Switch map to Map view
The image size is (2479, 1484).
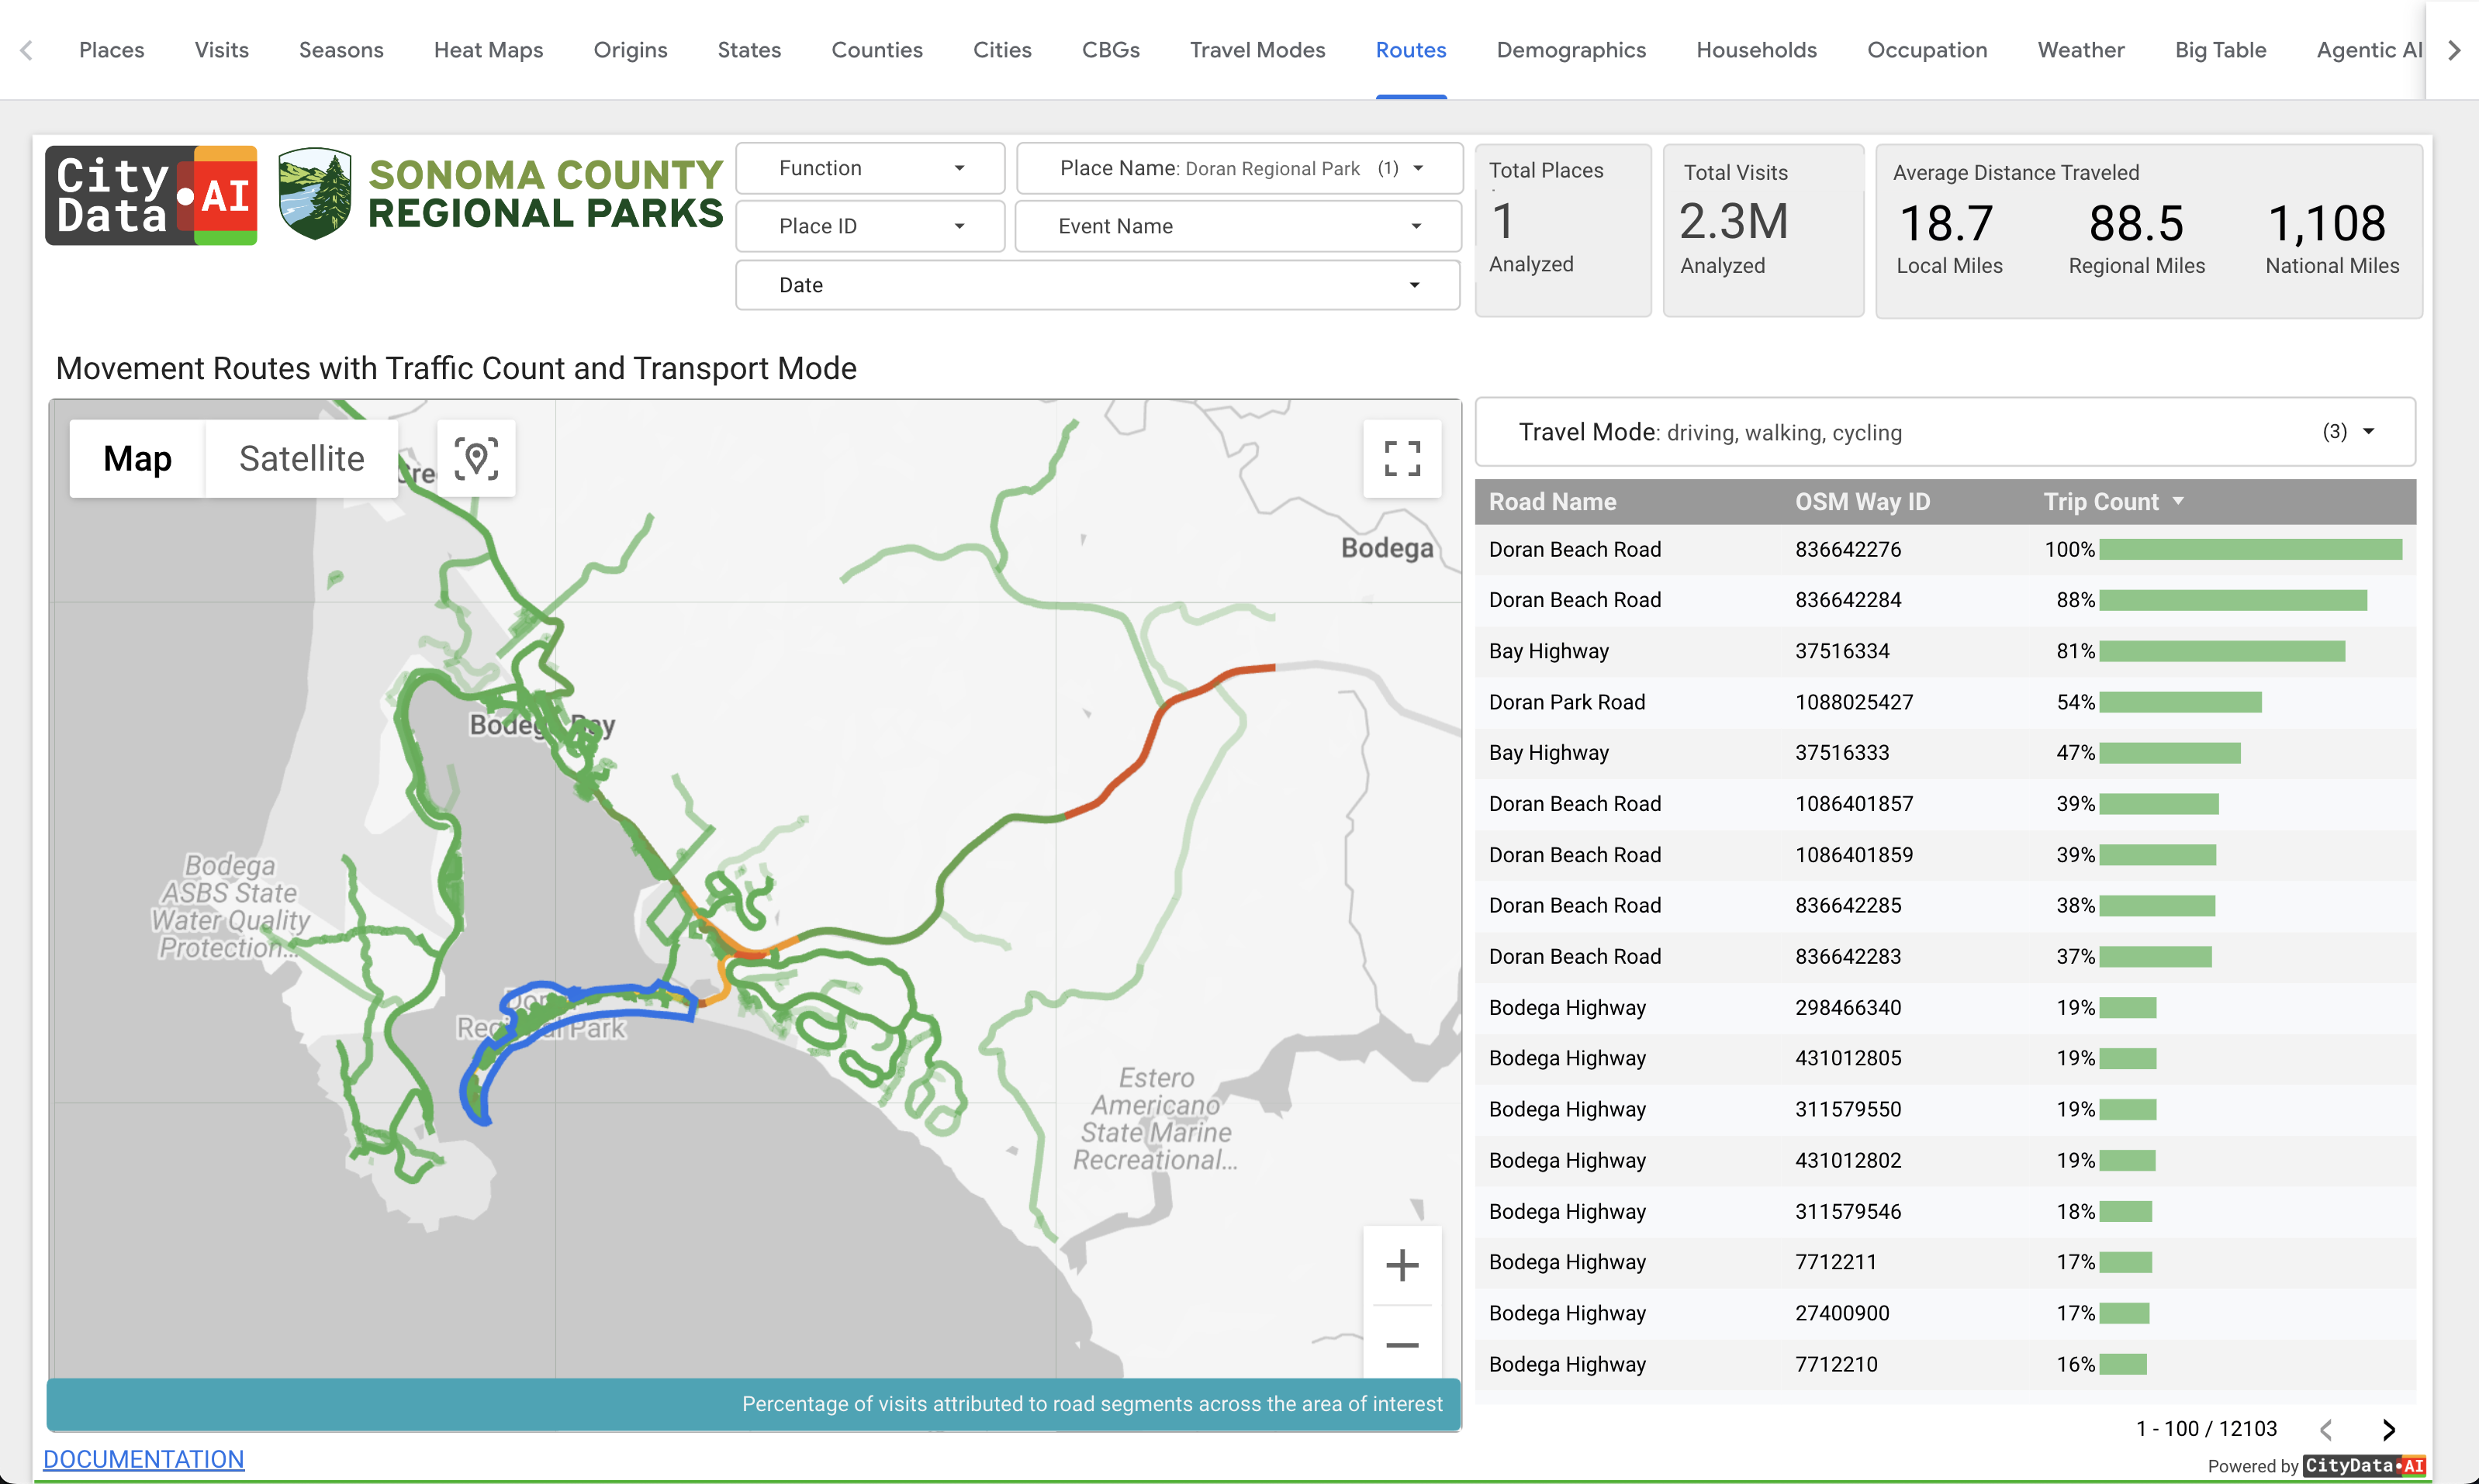tap(137, 459)
